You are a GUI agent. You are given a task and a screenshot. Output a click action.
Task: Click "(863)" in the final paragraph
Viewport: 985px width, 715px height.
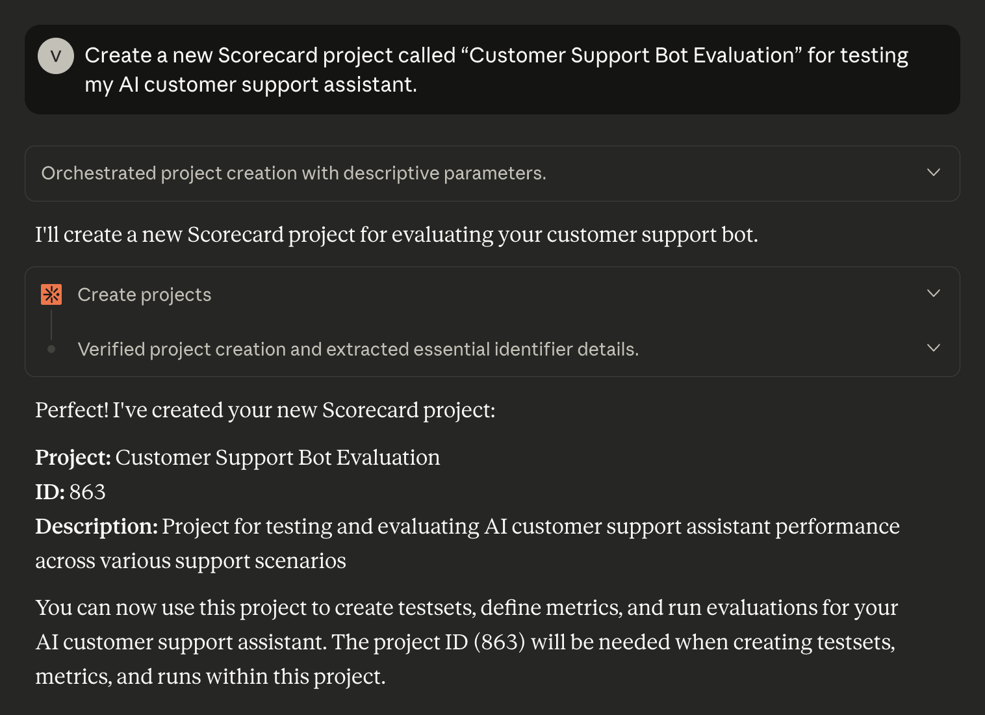(x=499, y=642)
